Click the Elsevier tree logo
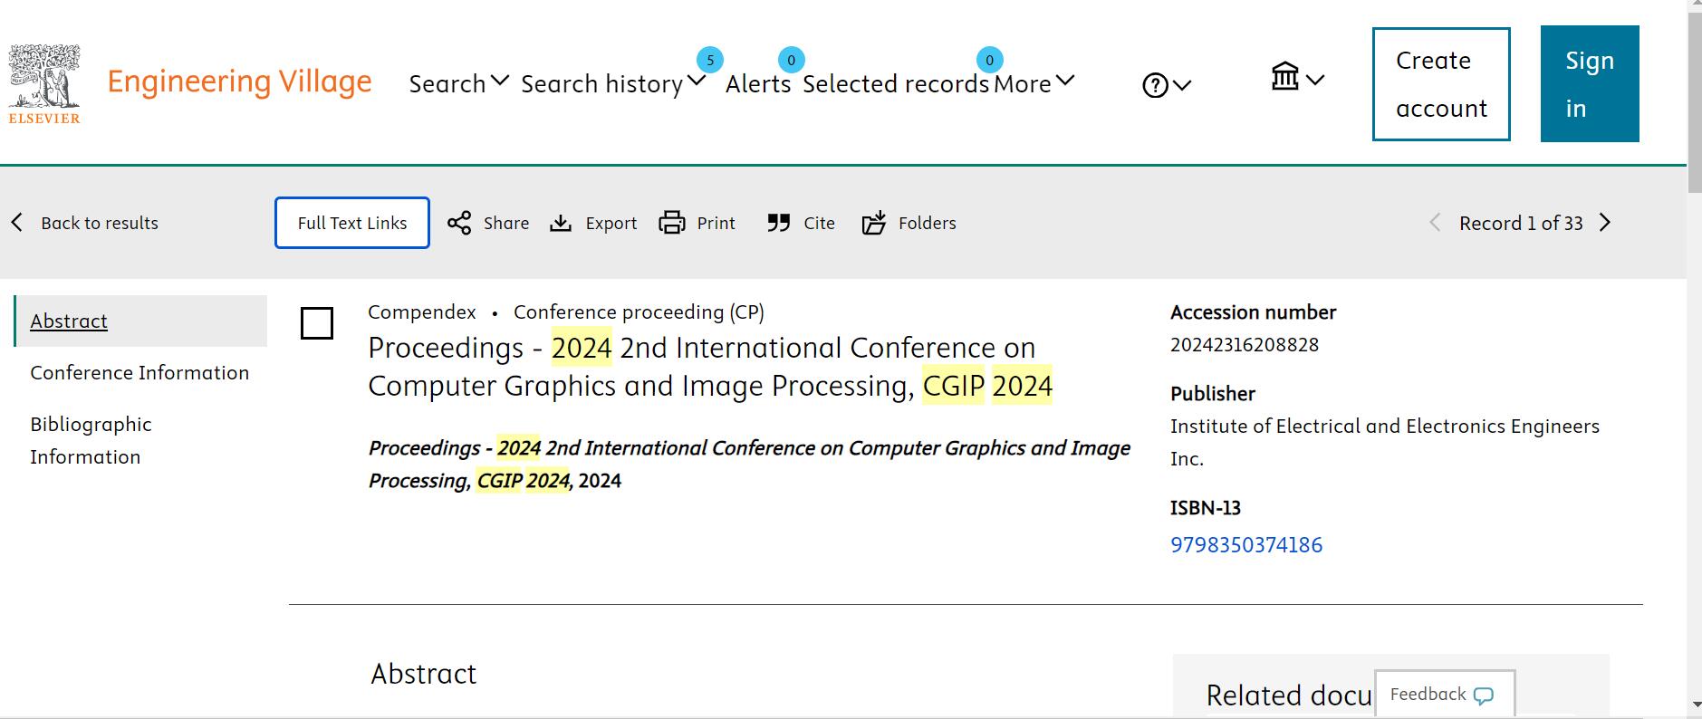This screenshot has height=719, width=1702. [x=44, y=83]
